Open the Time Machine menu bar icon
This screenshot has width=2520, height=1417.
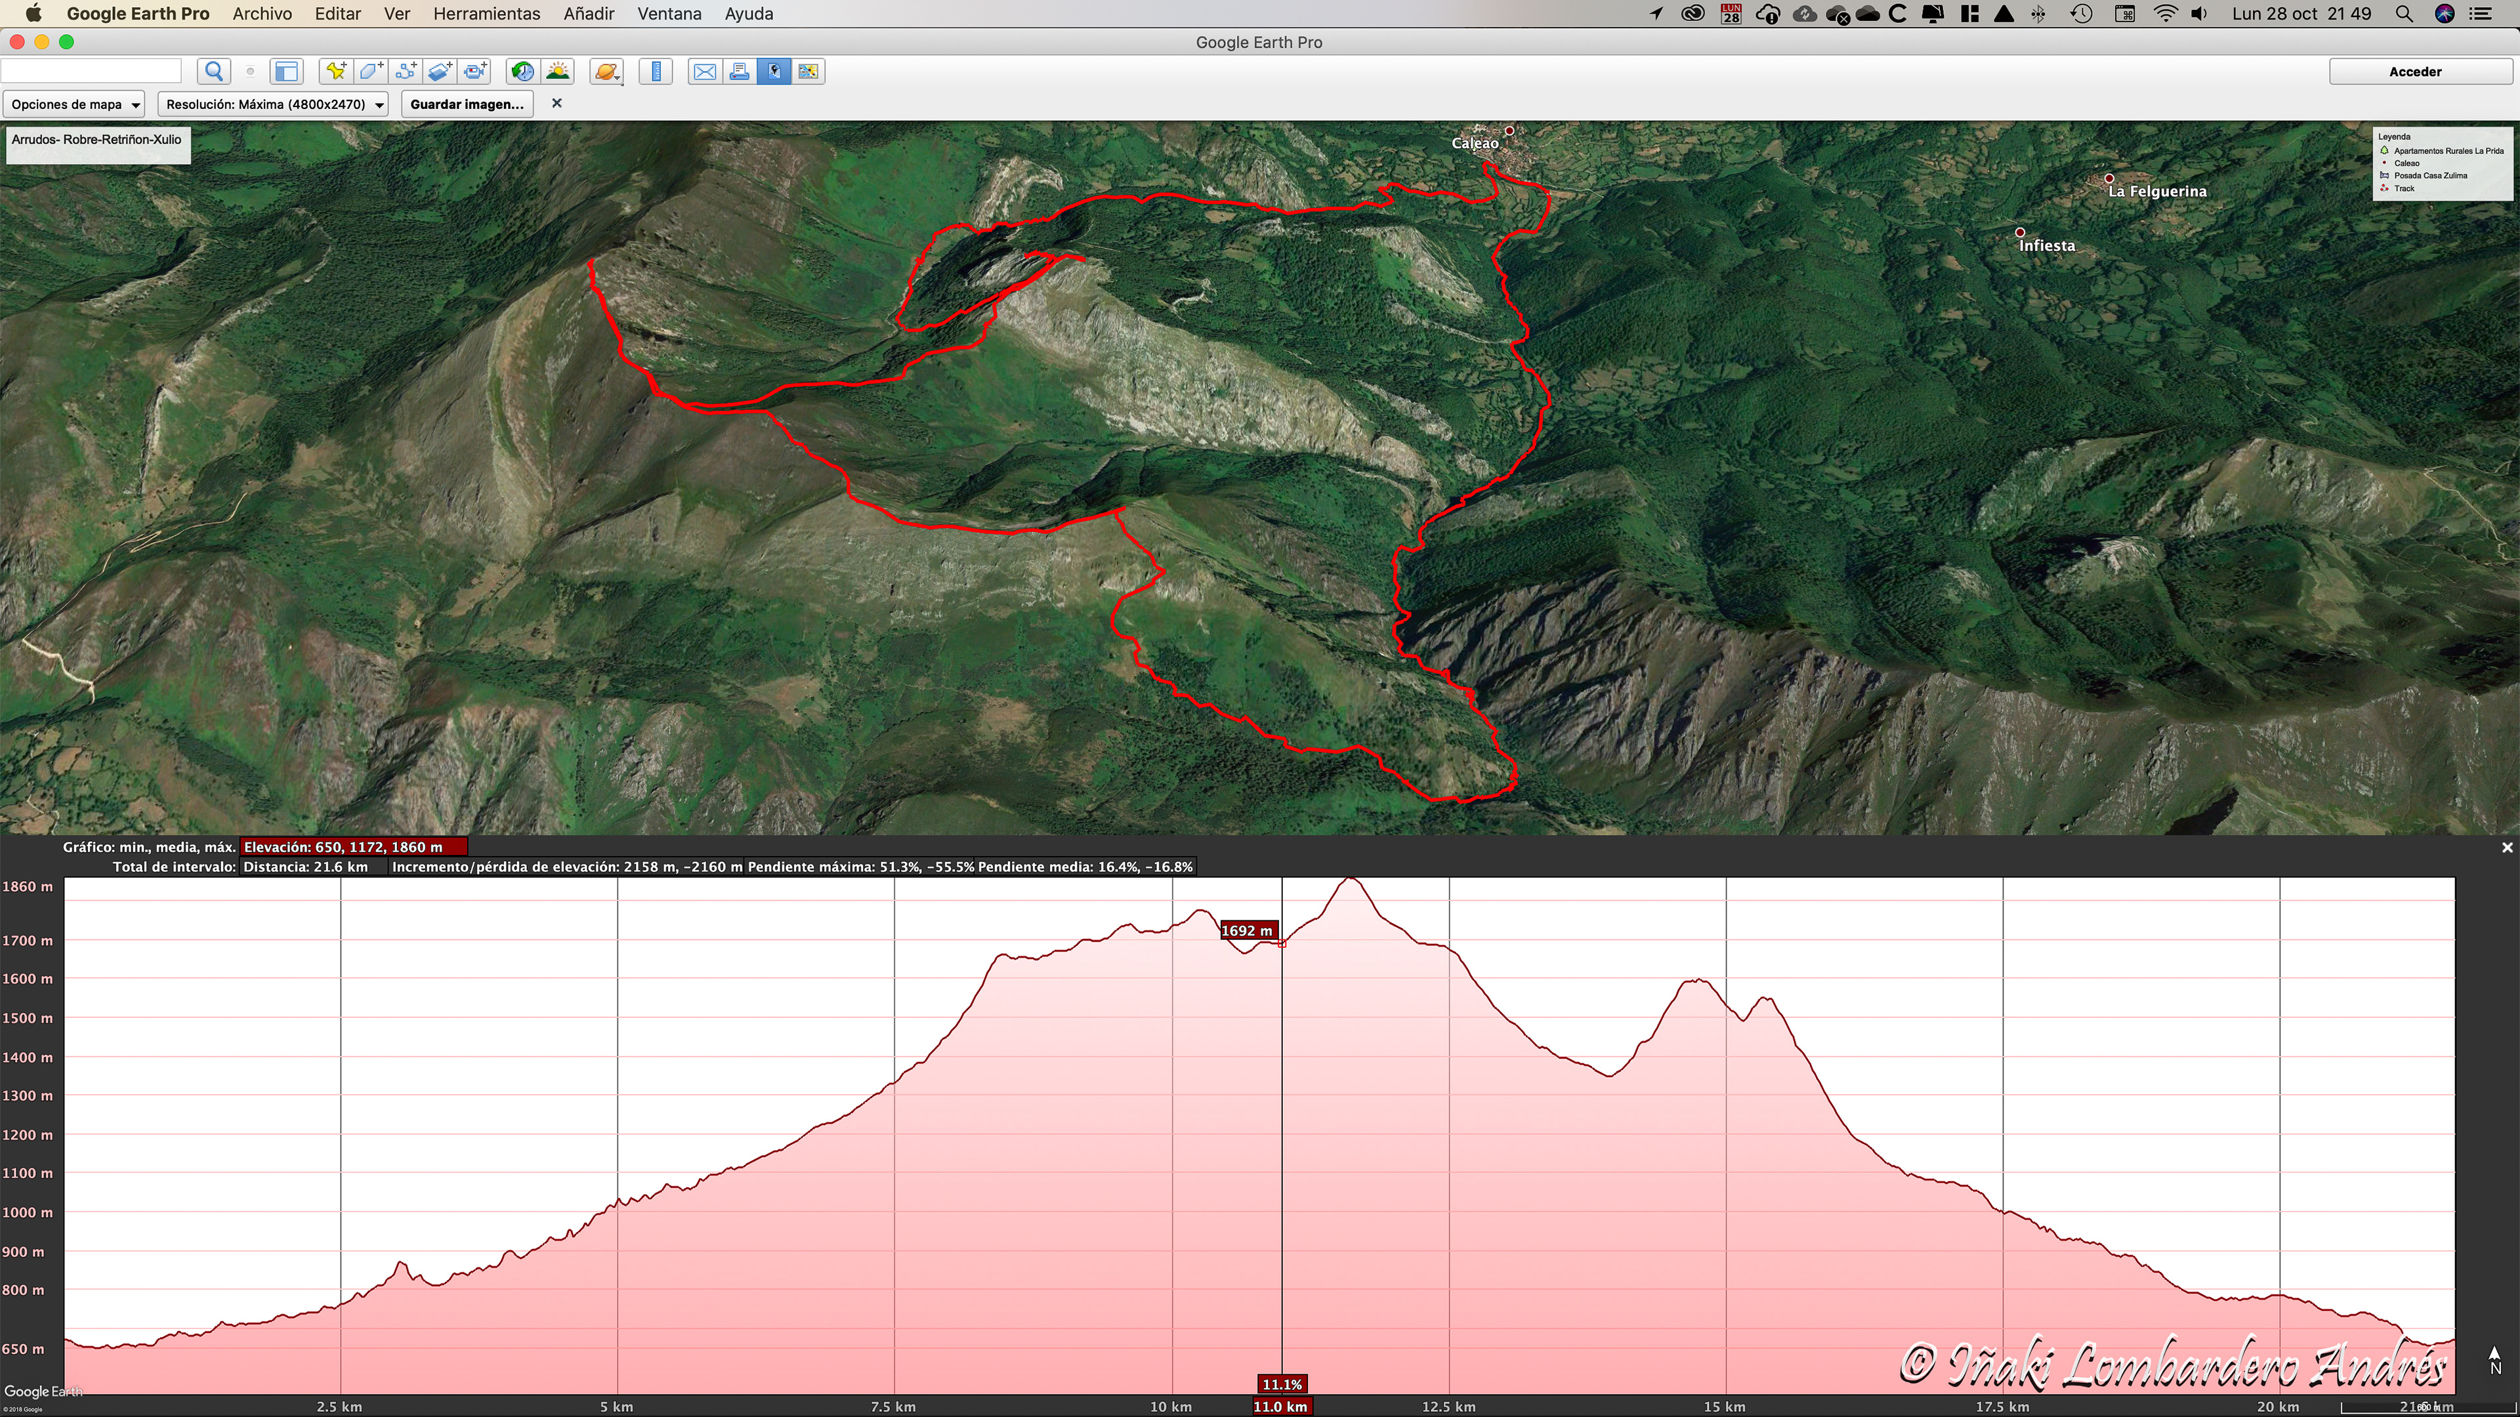tap(2082, 14)
